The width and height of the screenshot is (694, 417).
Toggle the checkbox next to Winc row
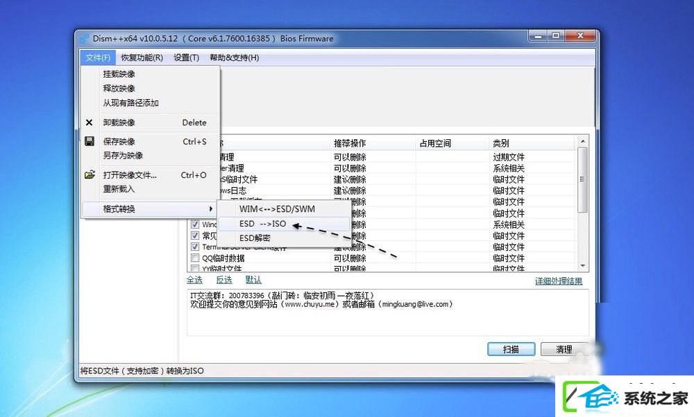(x=195, y=224)
